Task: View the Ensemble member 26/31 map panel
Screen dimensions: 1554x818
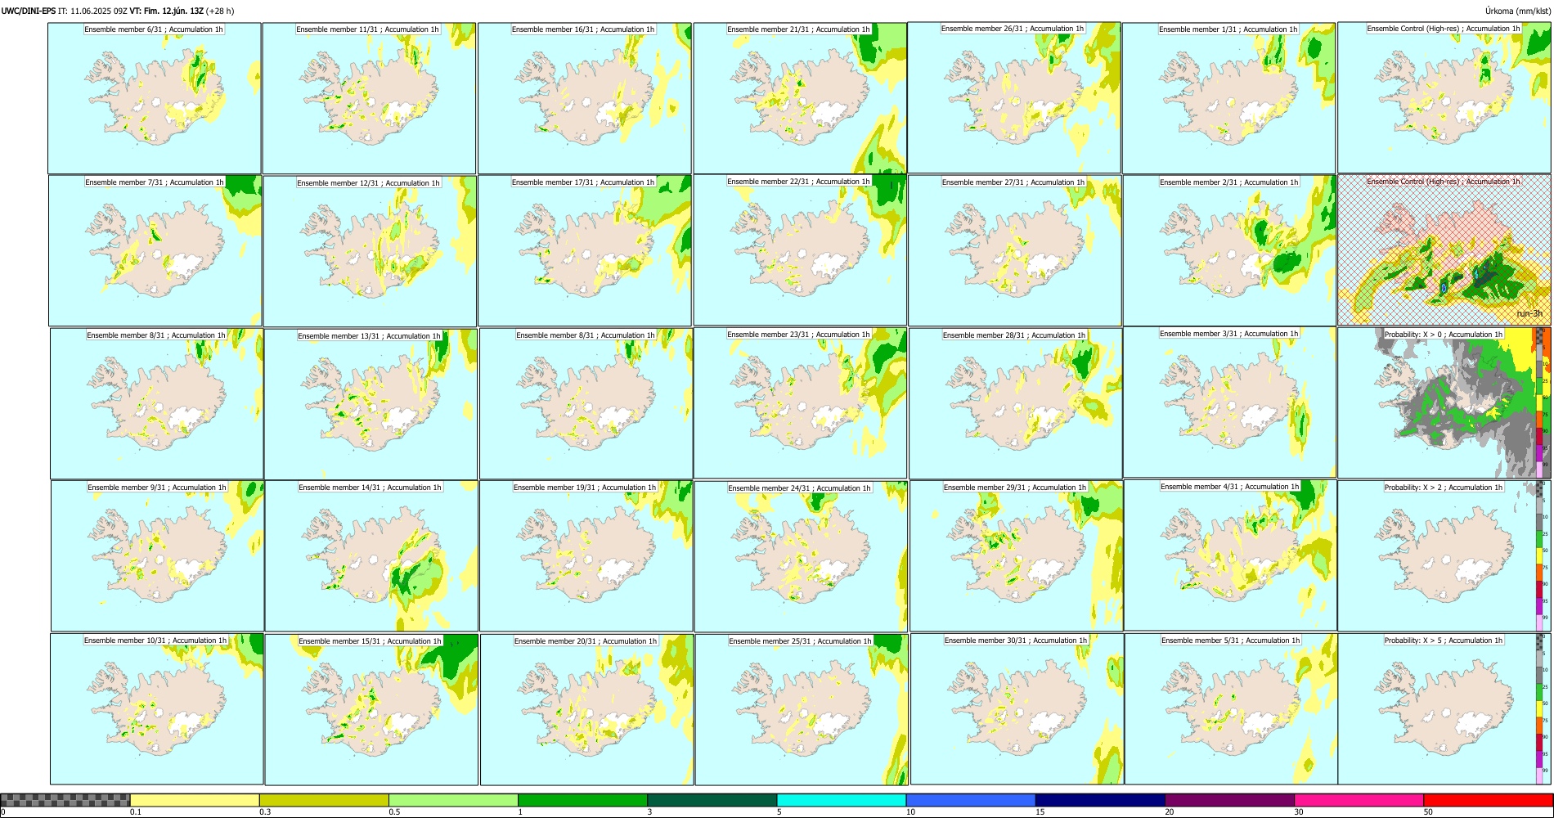Action: (1014, 97)
